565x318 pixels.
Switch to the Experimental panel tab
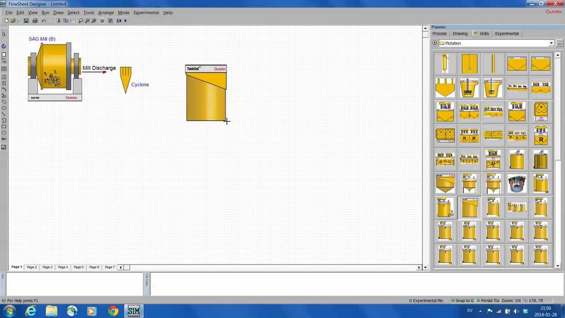tap(507, 34)
